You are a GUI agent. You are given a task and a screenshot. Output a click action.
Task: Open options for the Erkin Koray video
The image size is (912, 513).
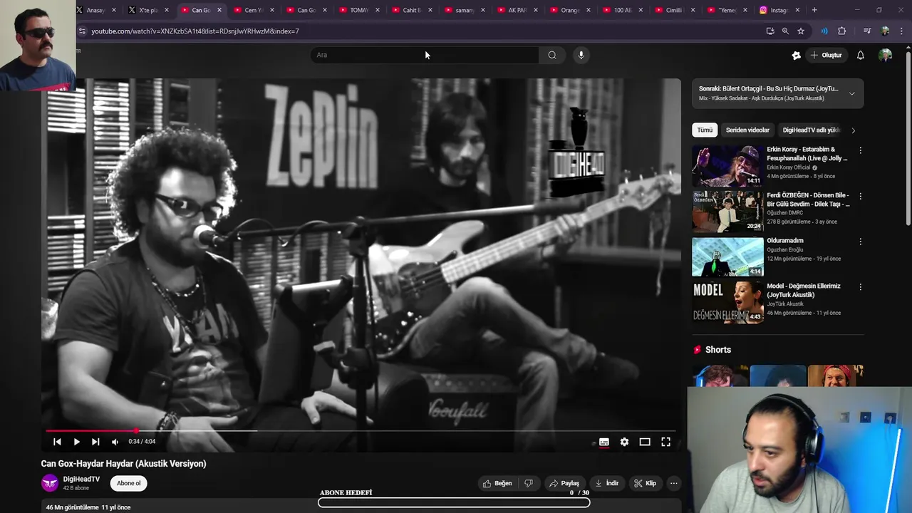(x=860, y=150)
